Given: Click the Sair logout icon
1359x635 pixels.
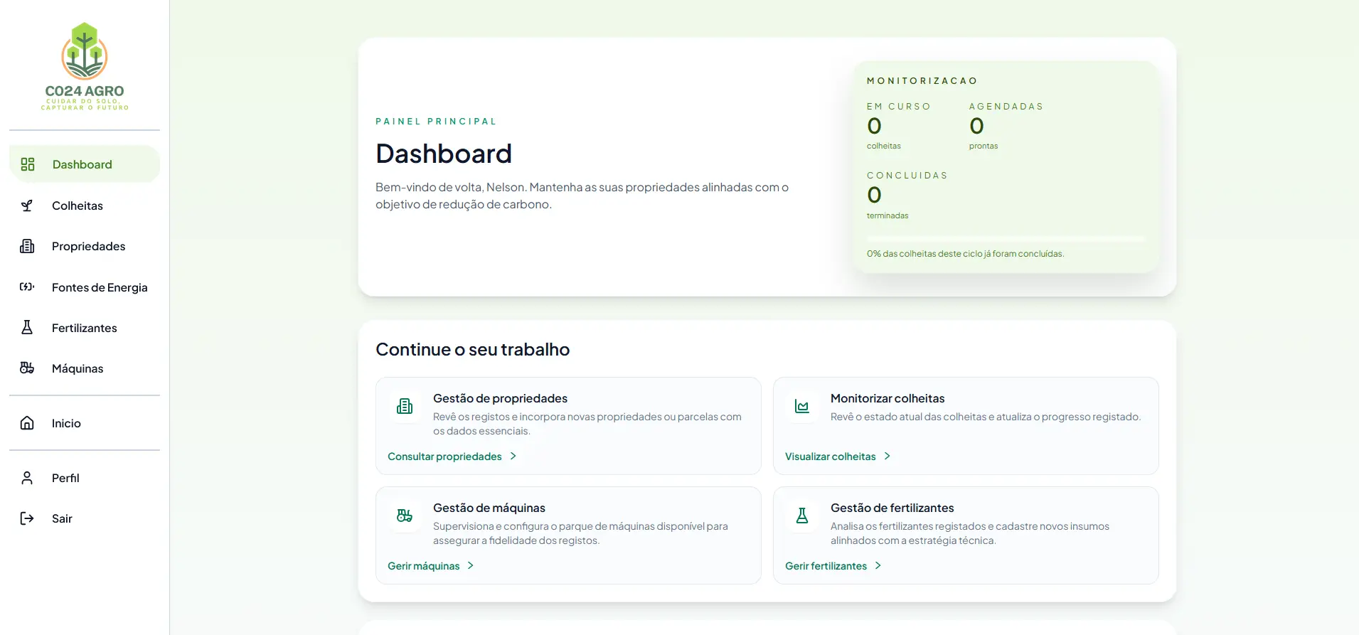Looking at the screenshot, I should [27, 518].
